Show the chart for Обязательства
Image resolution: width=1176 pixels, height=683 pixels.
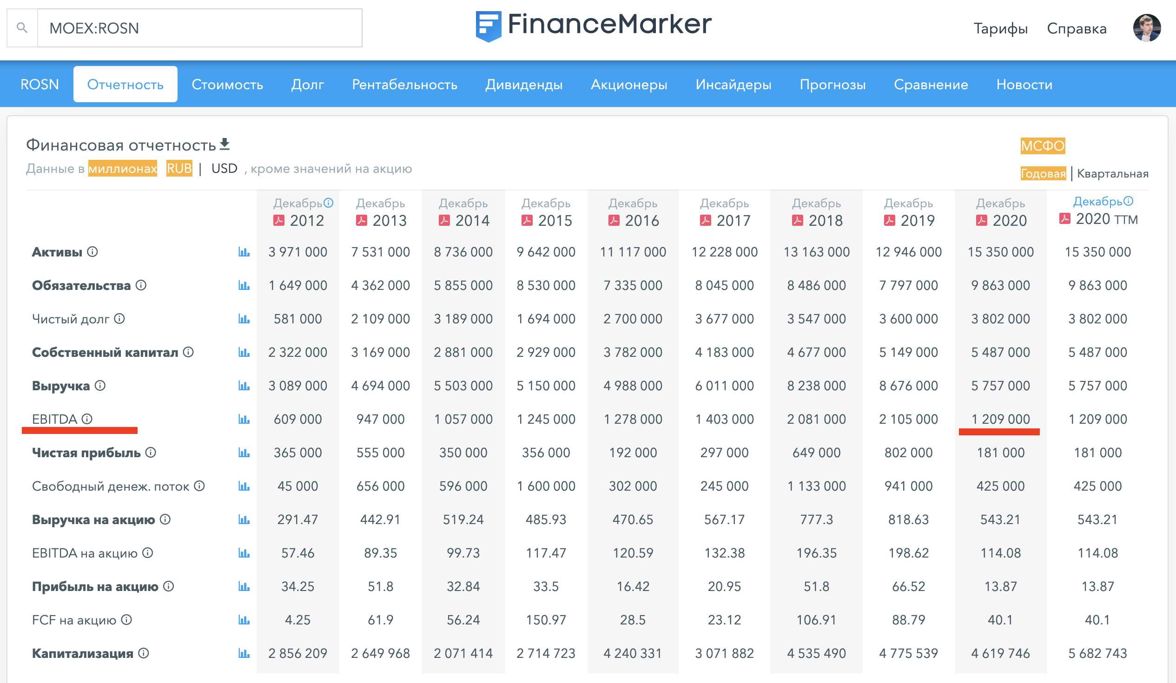pos(244,285)
